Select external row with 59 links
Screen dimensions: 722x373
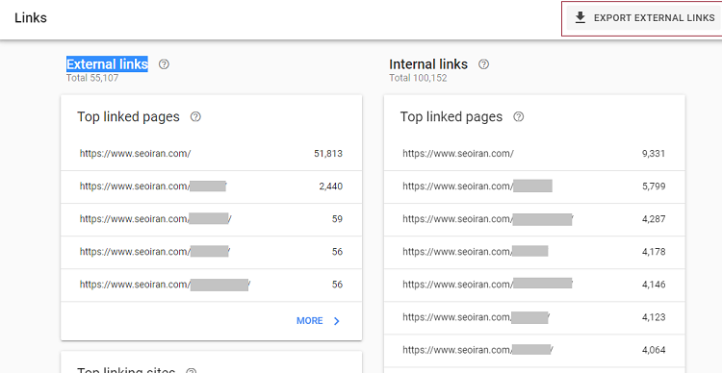[212, 219]
